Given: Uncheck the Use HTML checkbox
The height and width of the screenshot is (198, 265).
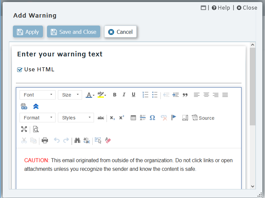Looking at the screenshot, I should pyautogui.click(x=19, y=69).
